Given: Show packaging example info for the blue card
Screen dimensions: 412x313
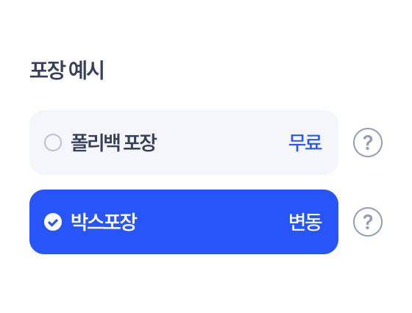Looking at the screenshot, I should tap(368, 222).
